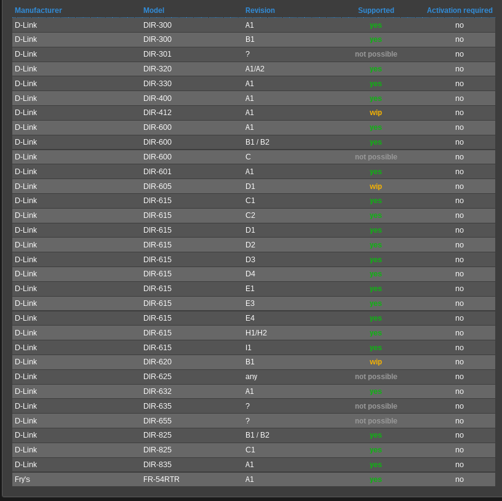Click the A1 revision of FR-54RTR

tap(249, 479)
